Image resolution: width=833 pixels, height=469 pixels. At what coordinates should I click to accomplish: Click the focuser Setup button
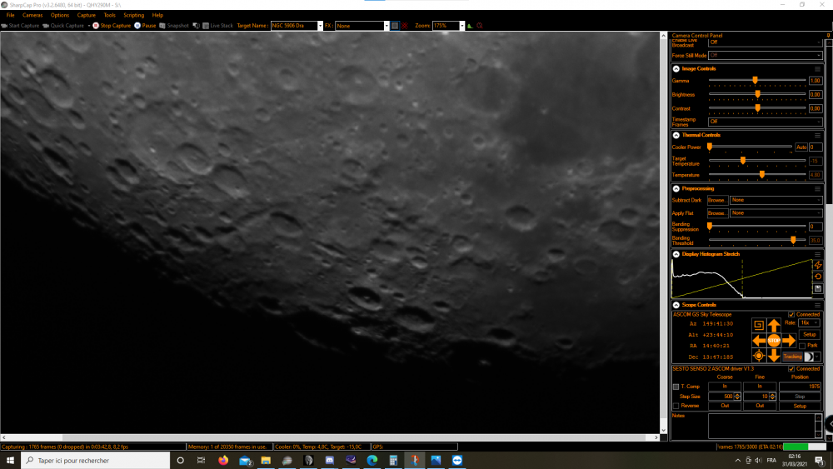pos(800,406)
